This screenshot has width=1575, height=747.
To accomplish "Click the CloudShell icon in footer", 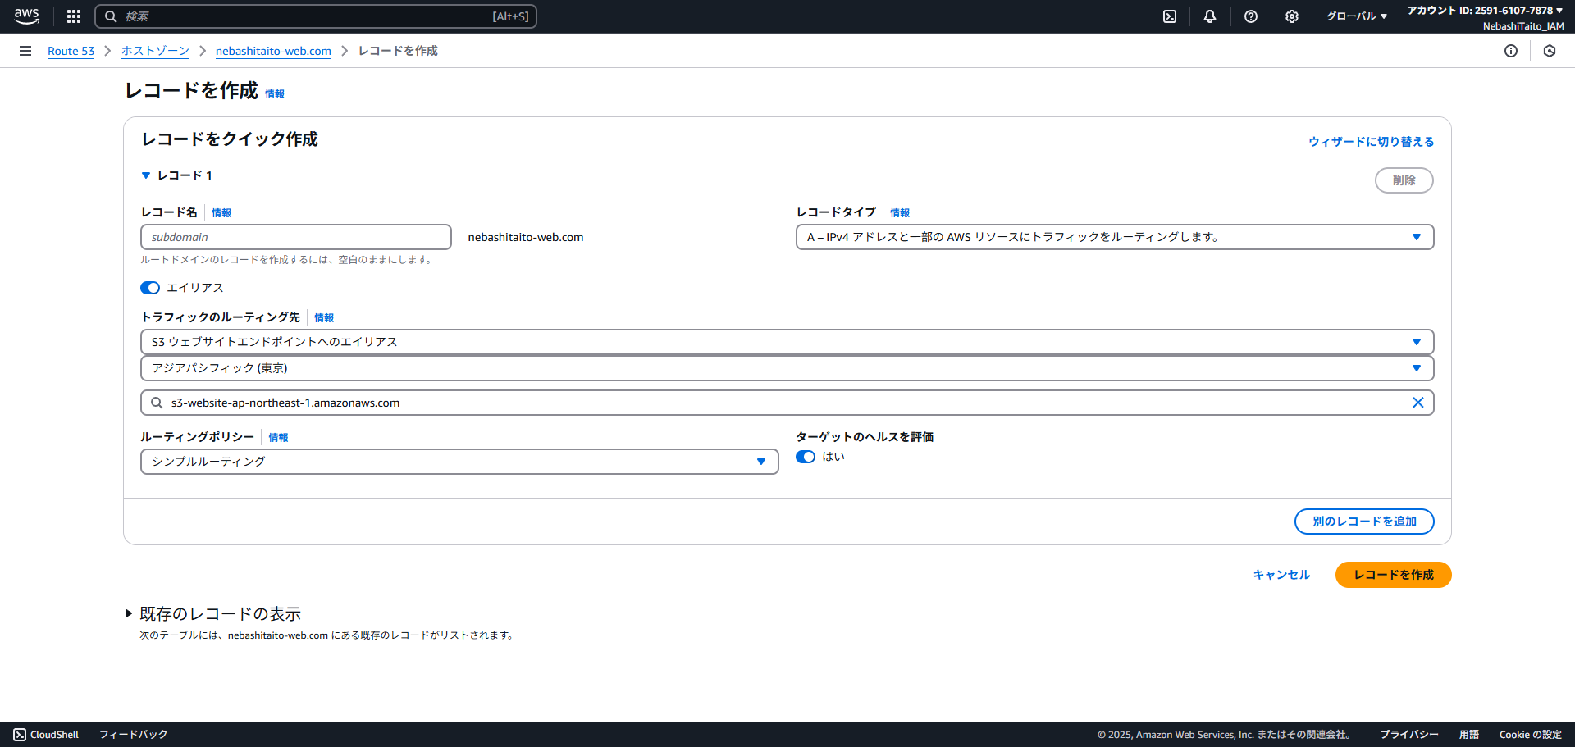I will (20, 735).
